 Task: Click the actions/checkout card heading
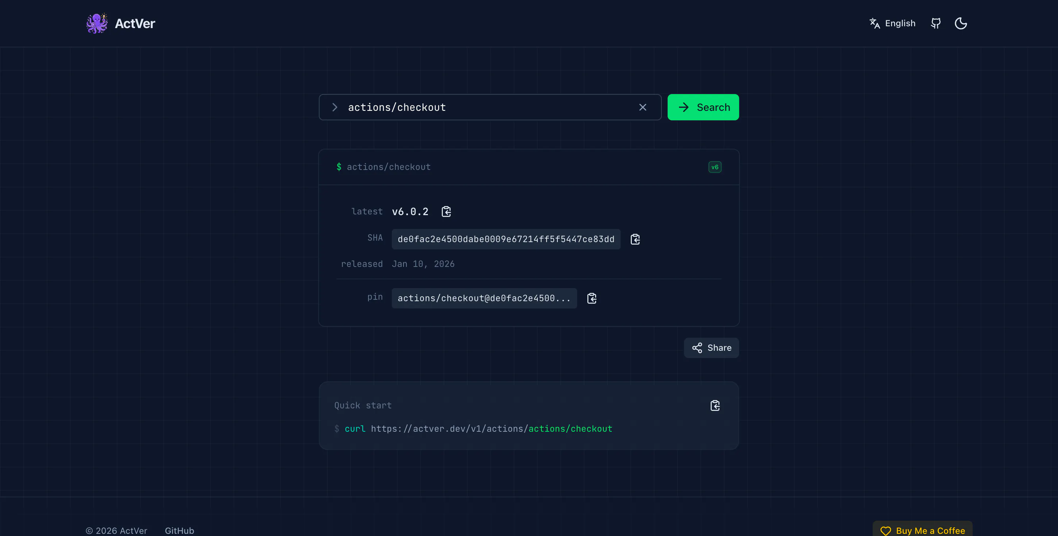[389, 167]
